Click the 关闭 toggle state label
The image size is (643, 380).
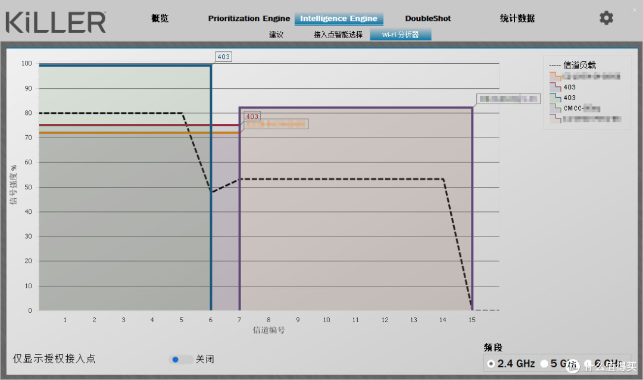coord(205,360)
